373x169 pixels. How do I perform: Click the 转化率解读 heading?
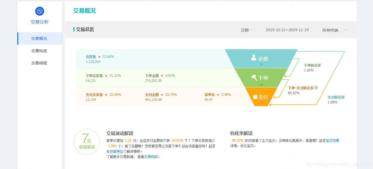[241, 134]
